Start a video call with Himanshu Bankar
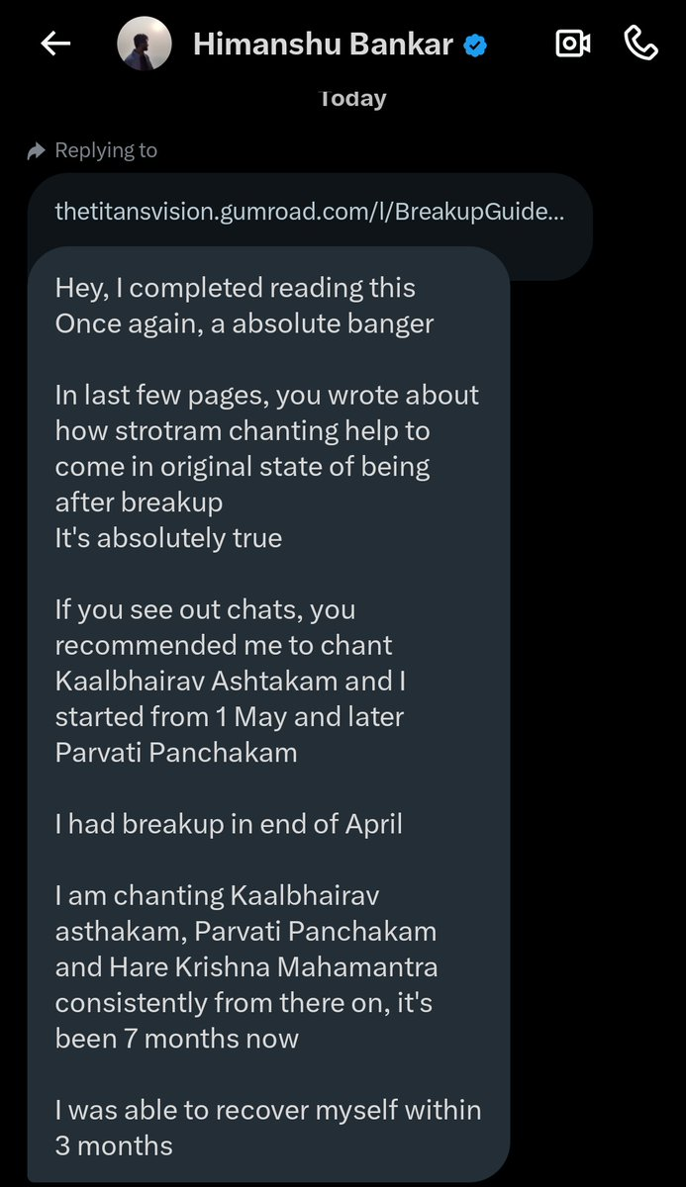 coord(573,44)
